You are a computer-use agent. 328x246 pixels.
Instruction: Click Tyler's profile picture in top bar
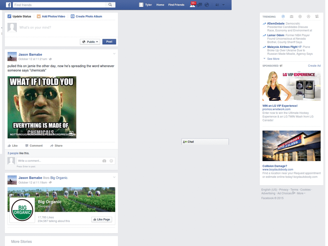pos(141,5)
